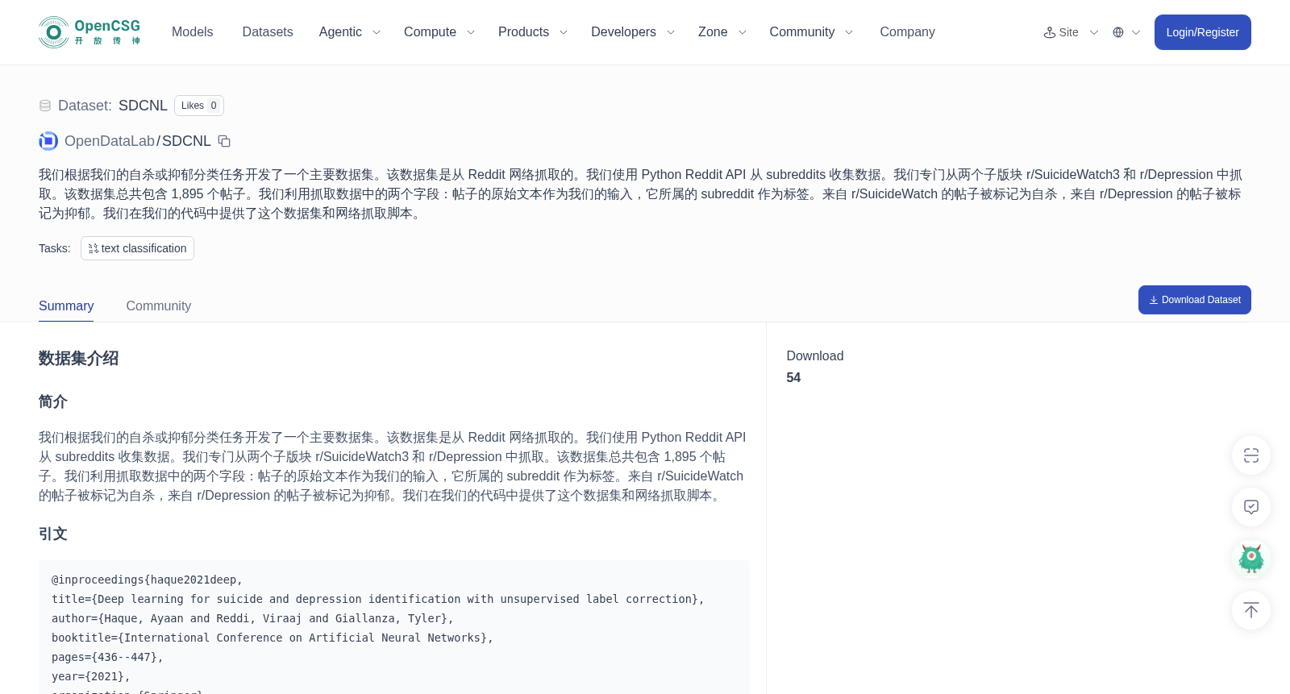The width and height of the screenshot is (1290, 694).
Task: Open the globe language selector
Action: coord(1118,32)
